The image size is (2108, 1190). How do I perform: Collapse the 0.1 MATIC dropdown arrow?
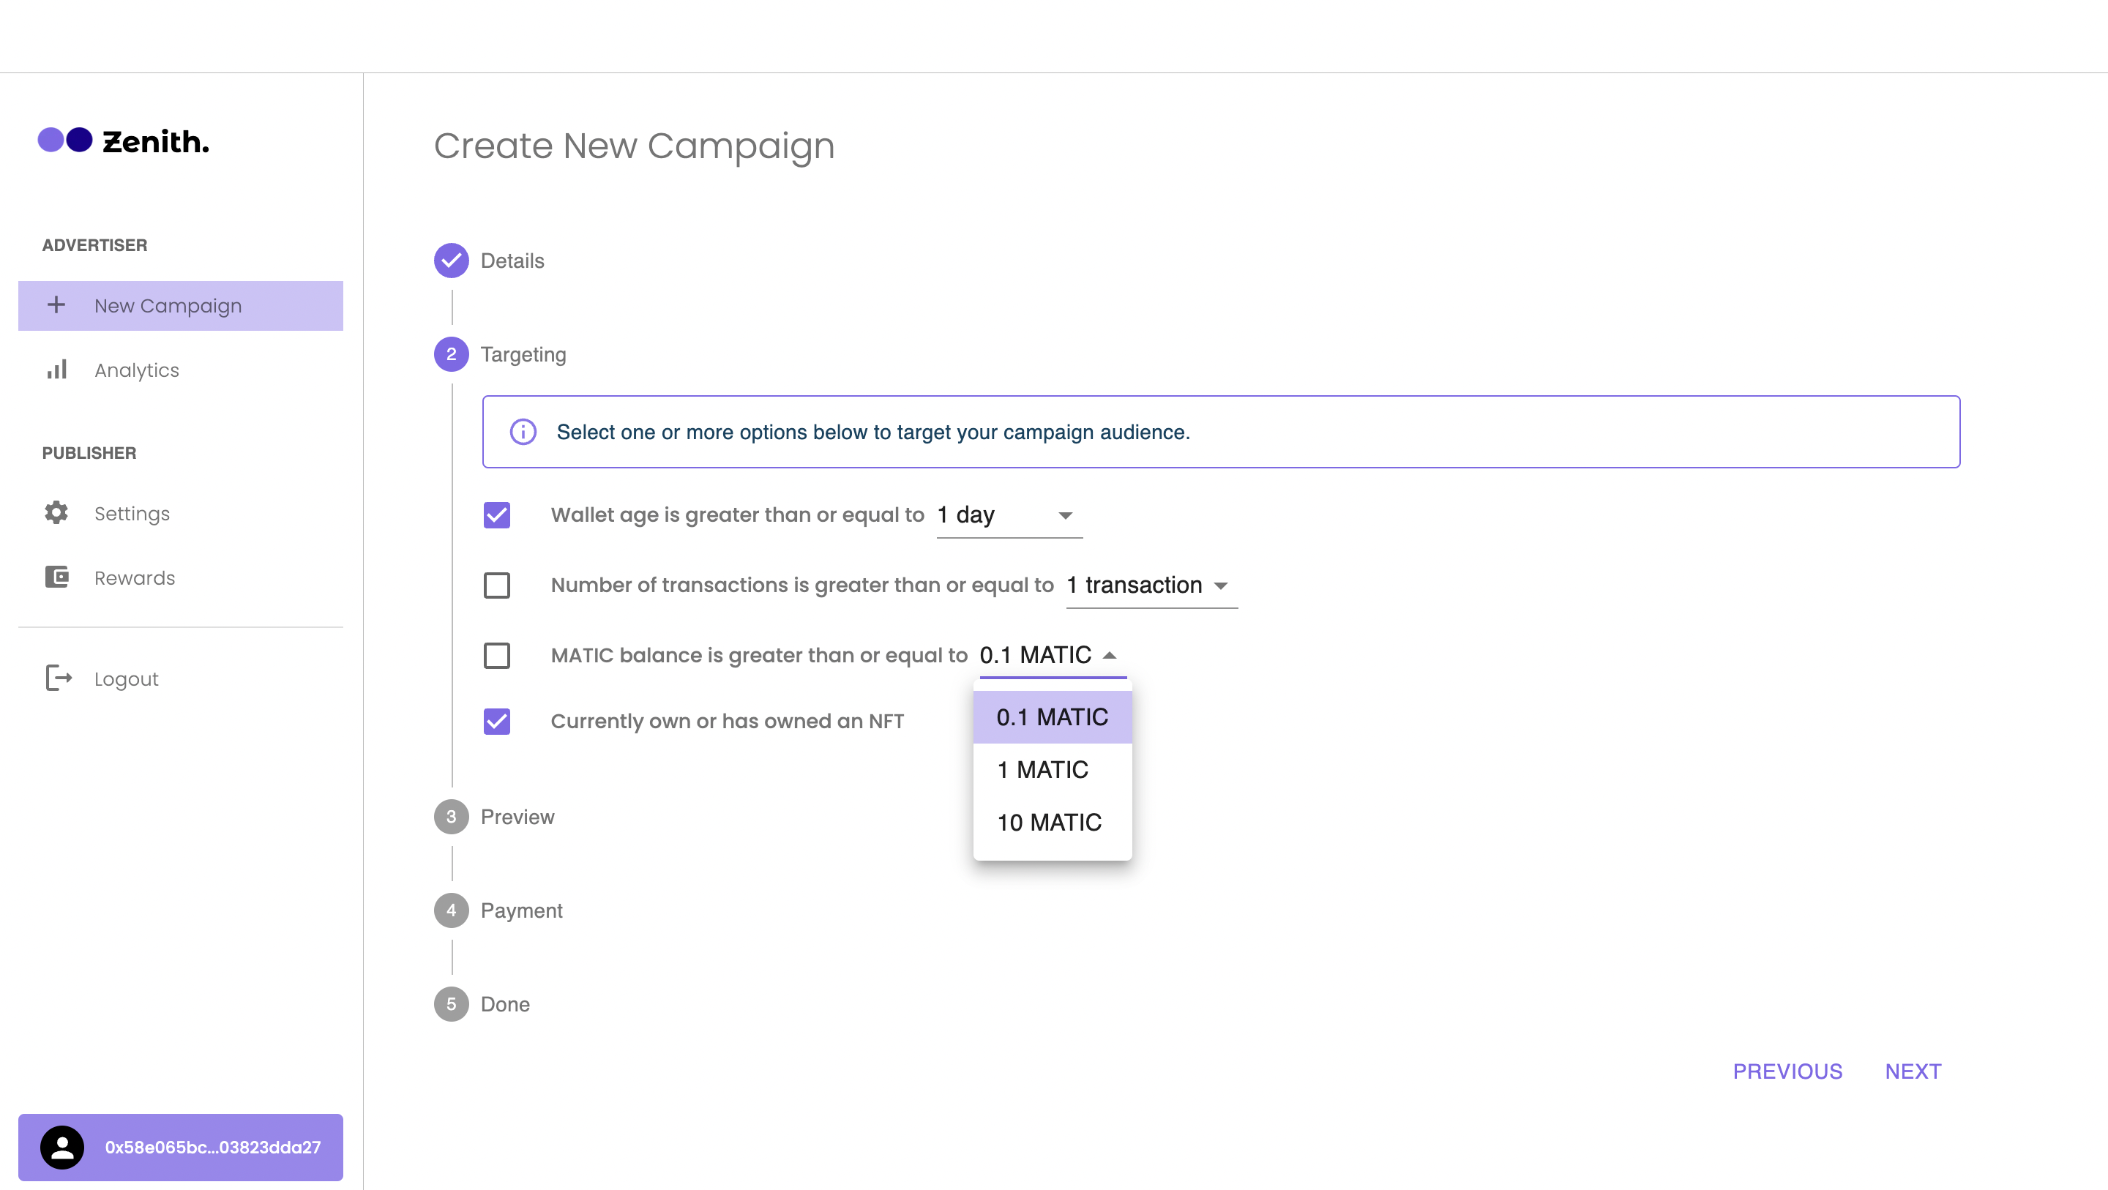pos(1109,655)
